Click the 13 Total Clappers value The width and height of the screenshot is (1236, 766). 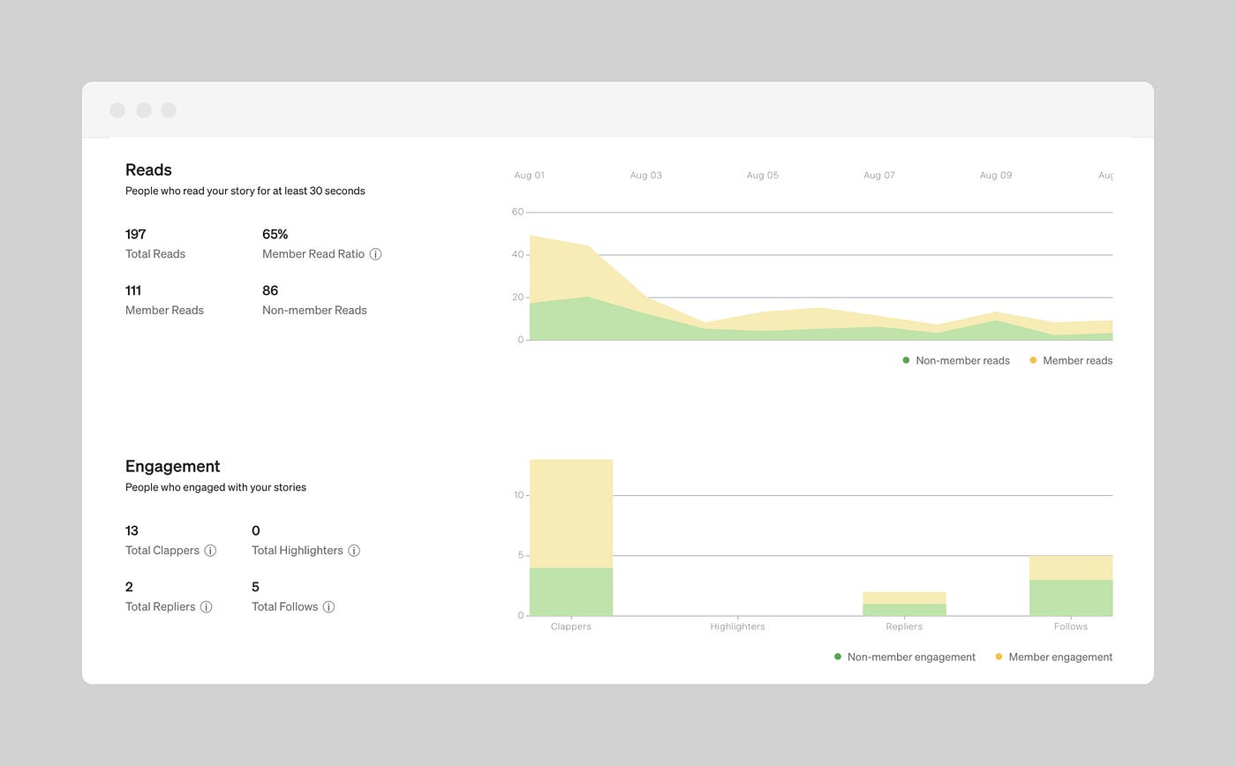132,530
